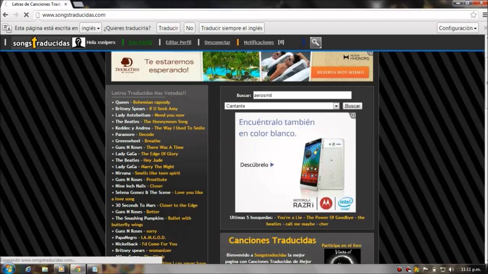This screenshot has height=274, width=488.
Task: Open 'There Was A Time' link
Action: tap(165, 147)
